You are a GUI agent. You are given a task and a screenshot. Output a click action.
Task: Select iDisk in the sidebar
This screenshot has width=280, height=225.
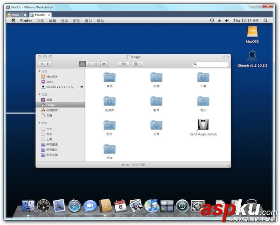[60, 82]
